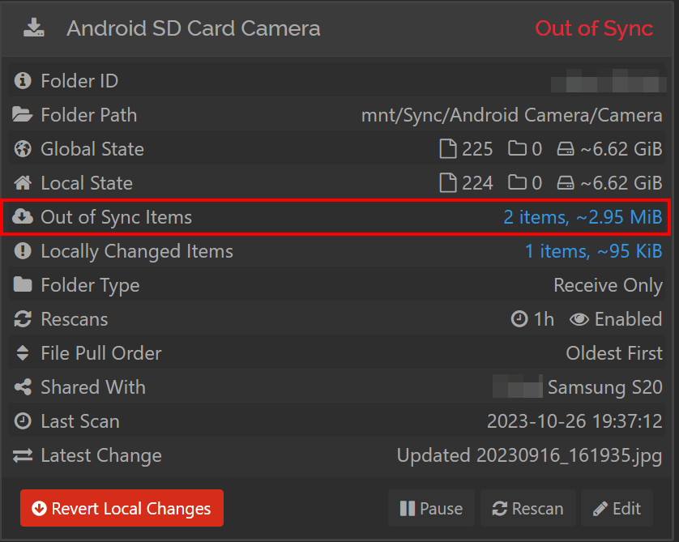Click the download icon beside folder title
Screen dimensions: 679x542
click(34, 28)
